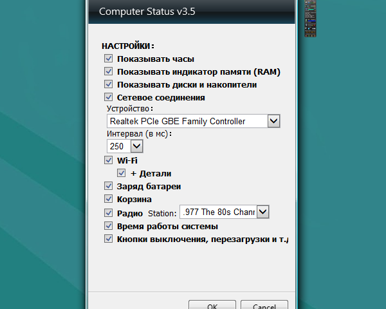This screenshot has width=386, height=309.
Task: Click the Computer Status v3.5 title
Action: click(x=147, y=12)
